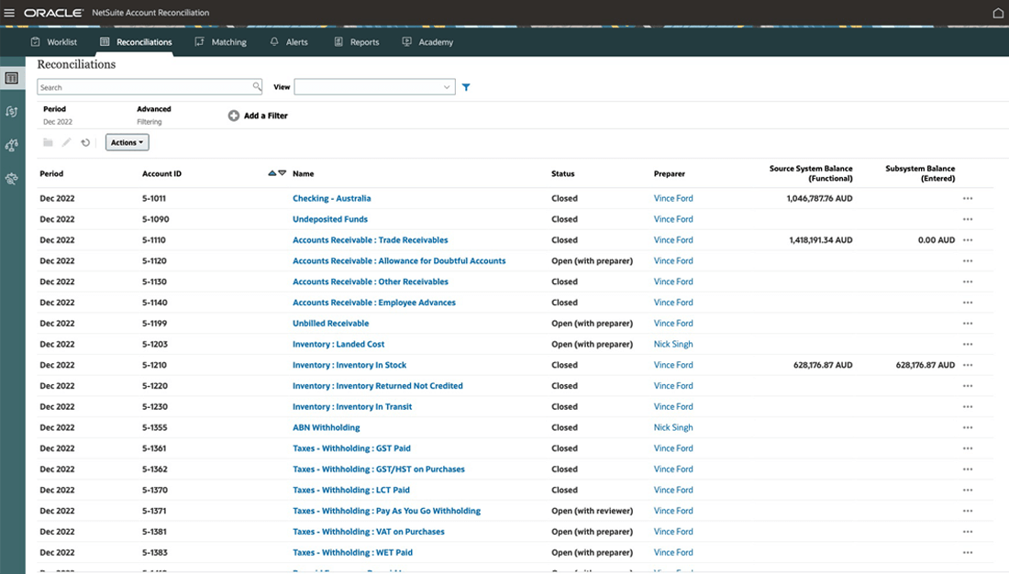Click the blue filter funnel icon
This screenshot has width=1009, height=574.
point(466,87)
